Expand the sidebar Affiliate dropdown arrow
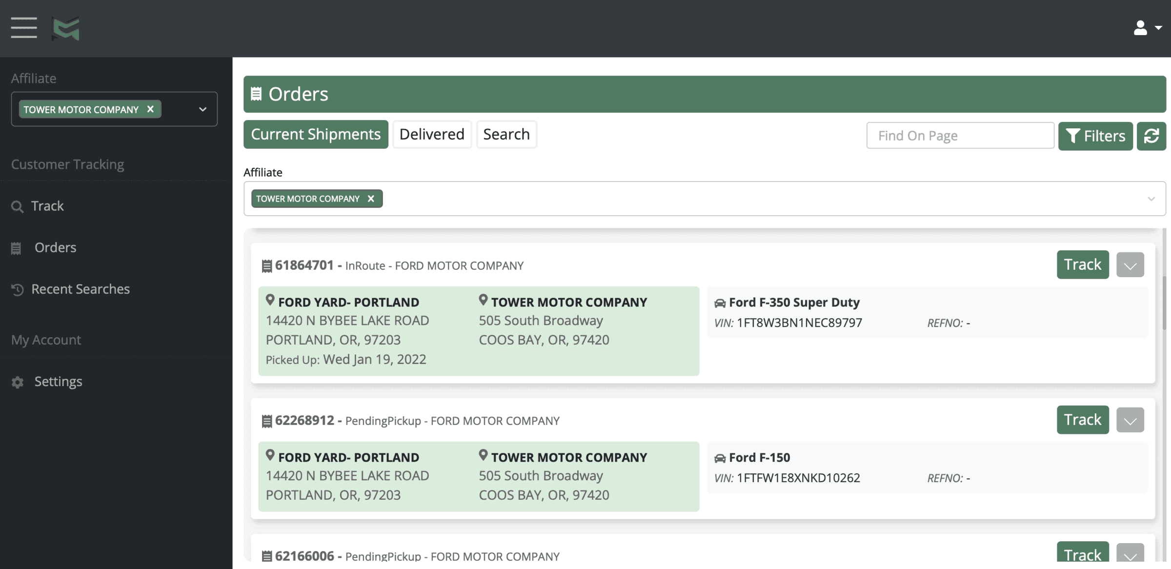 click(202, 109)
